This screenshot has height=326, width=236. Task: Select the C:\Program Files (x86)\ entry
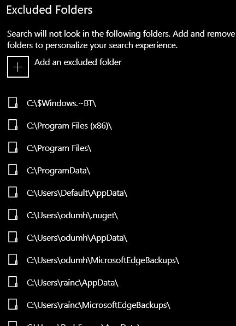(x=69, y=126)
